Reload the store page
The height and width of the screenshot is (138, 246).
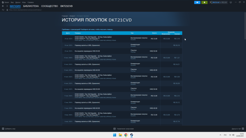coord(3,10)
